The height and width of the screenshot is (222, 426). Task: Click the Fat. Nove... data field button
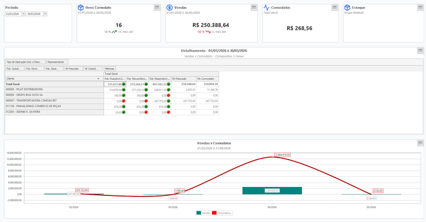(x=35, y=69)
